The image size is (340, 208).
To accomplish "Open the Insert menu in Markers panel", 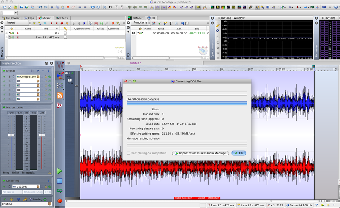I will pos(11,22).
